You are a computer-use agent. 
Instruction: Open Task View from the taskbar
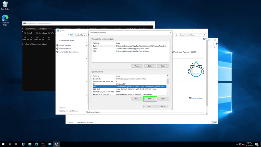click(x=17, y=144)
